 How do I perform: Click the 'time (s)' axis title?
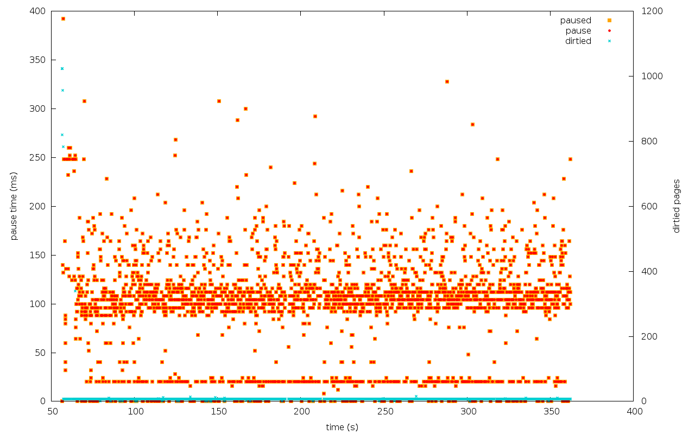(x=342, y=427)
